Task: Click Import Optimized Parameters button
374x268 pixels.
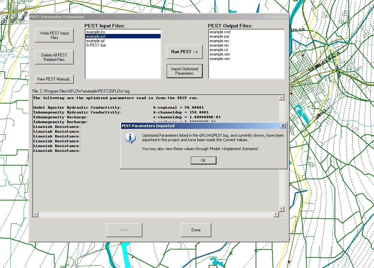Action: tap(185, 71)
